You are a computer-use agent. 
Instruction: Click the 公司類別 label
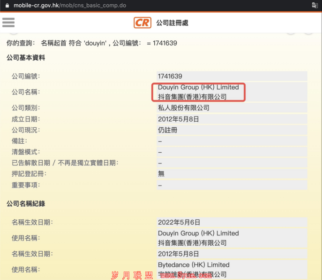coord(26,108)
